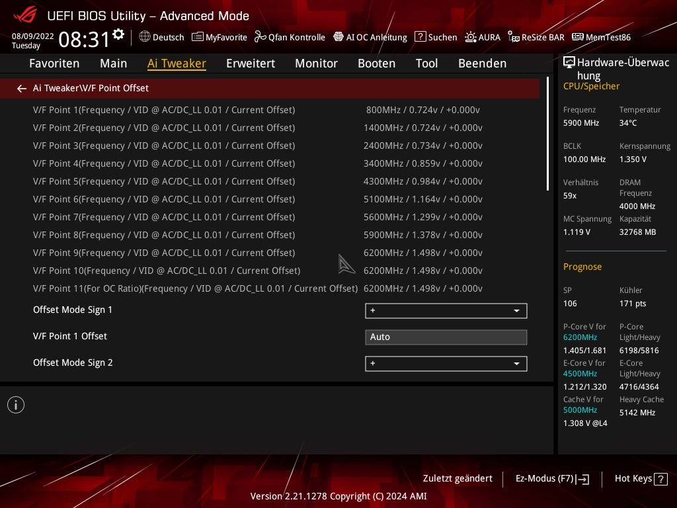Click the cyan 5000MHz Cache label
Viewport: 677px width, 508px height.
[580, 409]
